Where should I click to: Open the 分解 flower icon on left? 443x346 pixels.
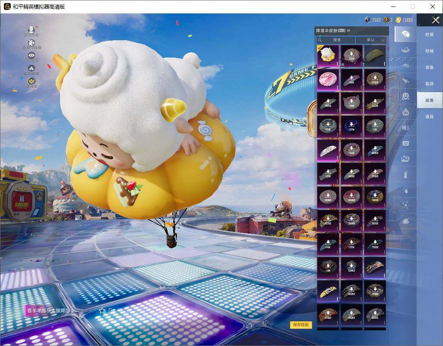[x=32, y=43]
